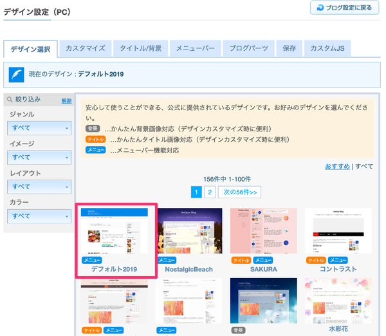The width and height of the screenshot is (386, 336).
Task: Go to the メニューバー tab
Action: tap(196, 48)
